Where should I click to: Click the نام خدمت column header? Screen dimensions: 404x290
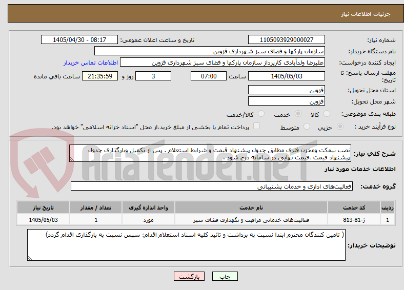[251, 208]
